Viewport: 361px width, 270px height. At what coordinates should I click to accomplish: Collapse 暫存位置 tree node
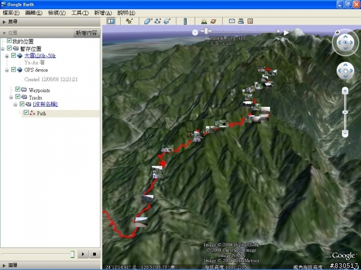click(x=3, y=49)
